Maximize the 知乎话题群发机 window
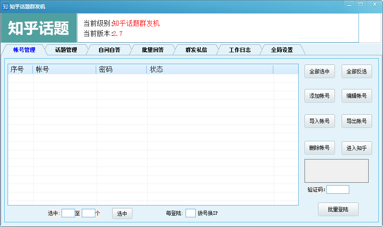 (361, 4)
